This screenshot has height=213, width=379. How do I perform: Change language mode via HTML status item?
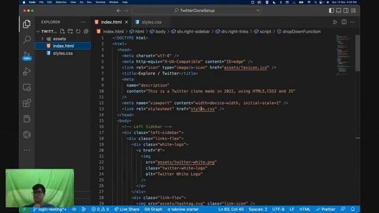(x=304, y=209)
